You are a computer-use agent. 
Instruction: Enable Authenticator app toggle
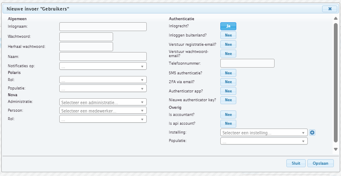pyautogui.click(x=228, y=91)
